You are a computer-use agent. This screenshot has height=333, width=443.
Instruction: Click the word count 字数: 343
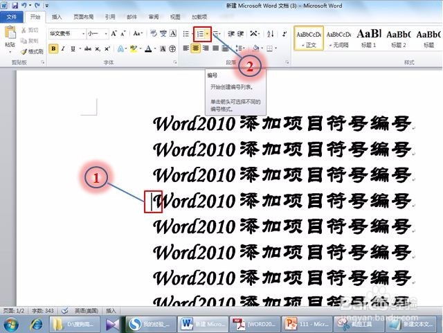[x=43, y=311]
